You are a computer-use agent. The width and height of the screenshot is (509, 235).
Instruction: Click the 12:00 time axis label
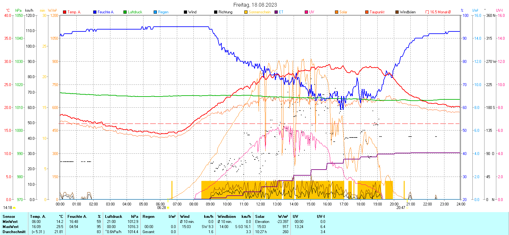click(261, 204)
